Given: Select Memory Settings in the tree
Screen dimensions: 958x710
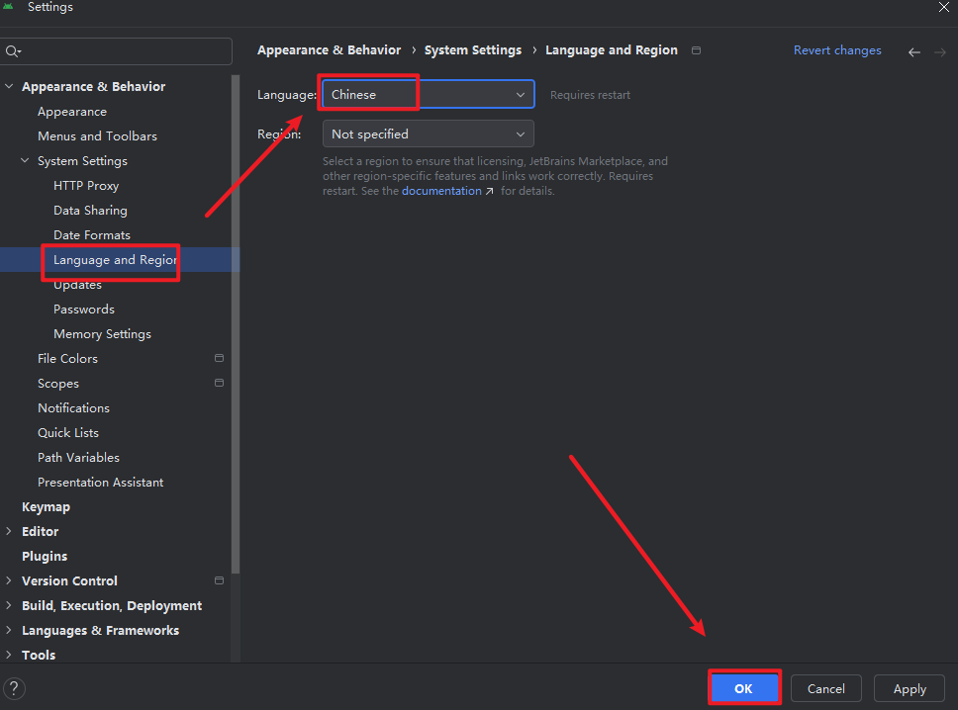Looking at the screenshot, I should pyautogui.click(x=102, y=333).
